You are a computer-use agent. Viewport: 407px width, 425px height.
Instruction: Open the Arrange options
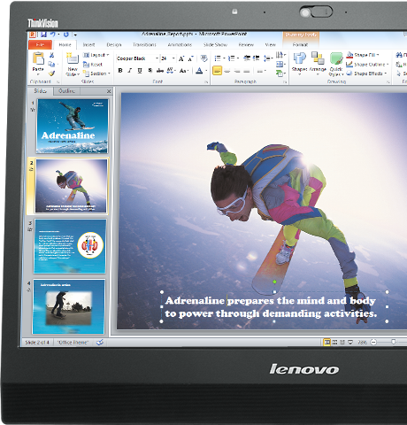[318, 63]
